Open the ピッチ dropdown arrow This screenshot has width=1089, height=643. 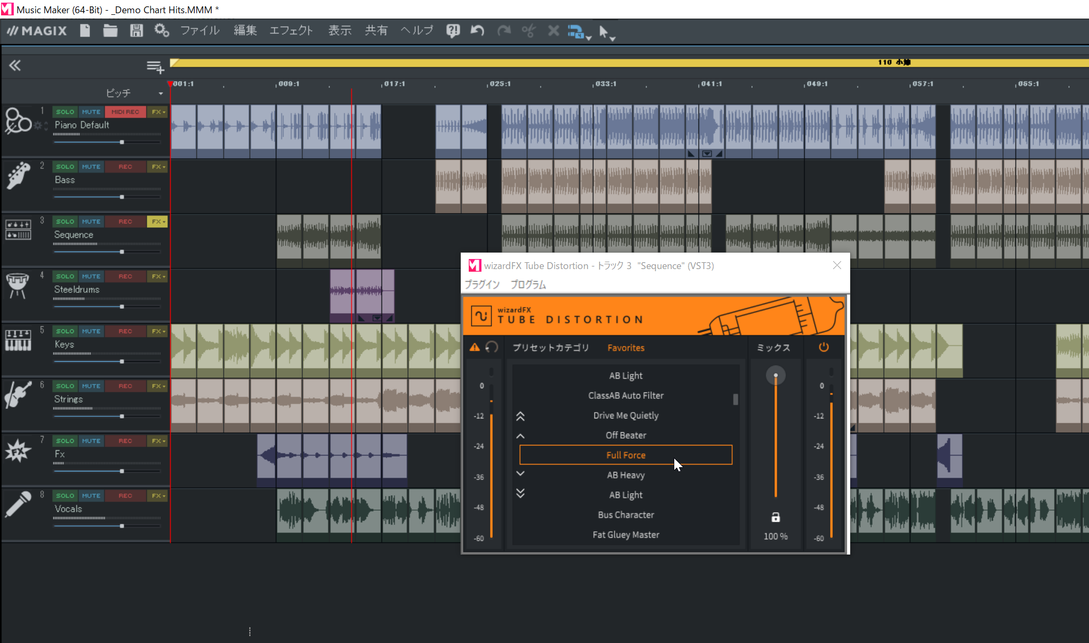coord(160,94)
